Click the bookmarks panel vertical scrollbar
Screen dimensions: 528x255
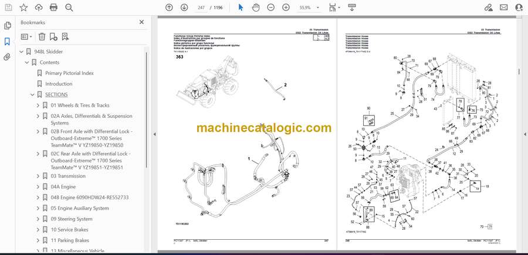point(147,110)
